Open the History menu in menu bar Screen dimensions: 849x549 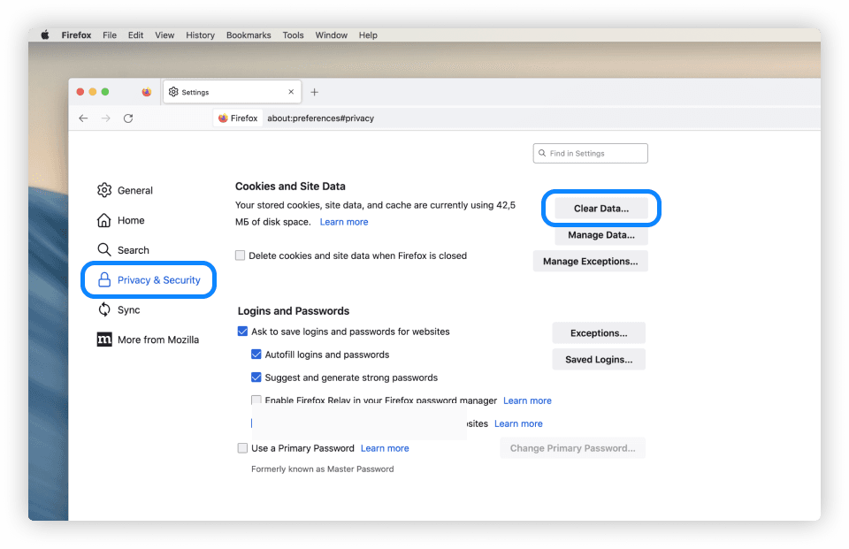(200, 35)
